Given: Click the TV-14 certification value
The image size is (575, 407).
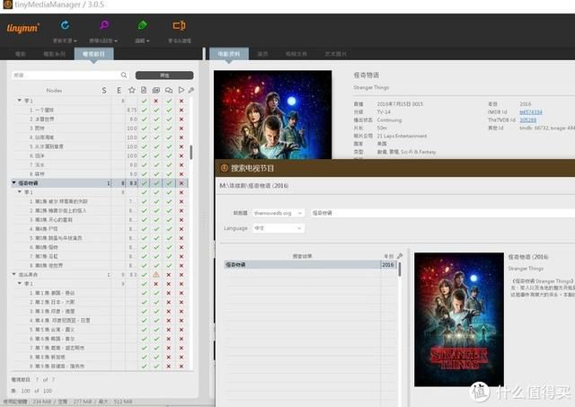Looking at the screenshot, I should [x=384, y=111].
